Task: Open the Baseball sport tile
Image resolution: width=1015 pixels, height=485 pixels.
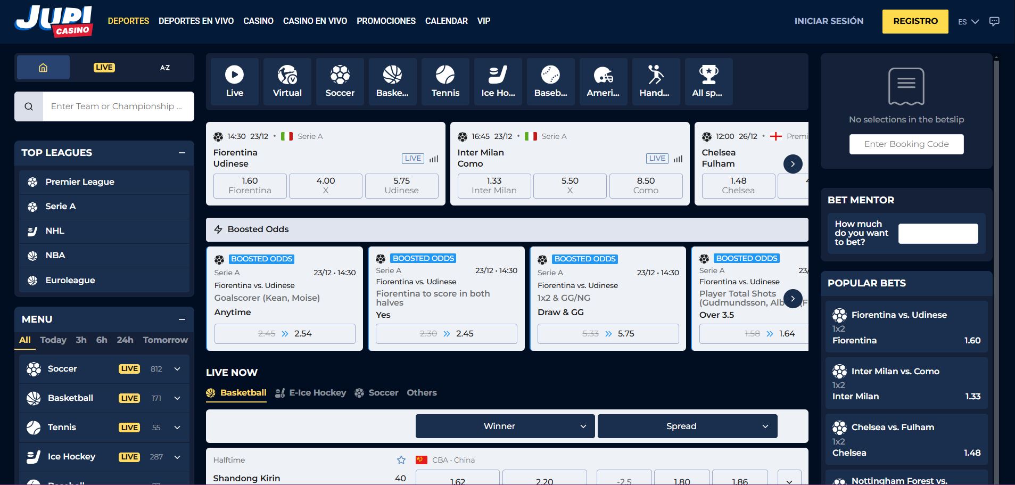Action: pos(551,81)
